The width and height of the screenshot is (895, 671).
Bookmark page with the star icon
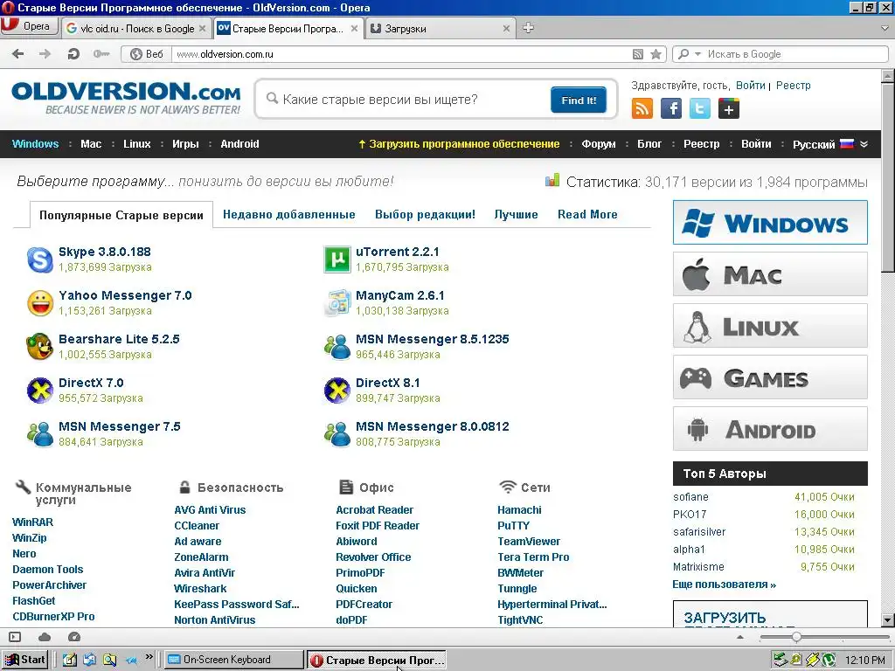pos(656,54)
